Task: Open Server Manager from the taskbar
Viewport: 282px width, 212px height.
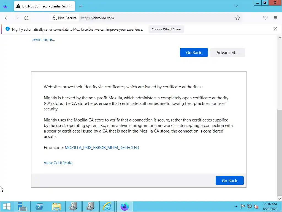Action: 22,206
